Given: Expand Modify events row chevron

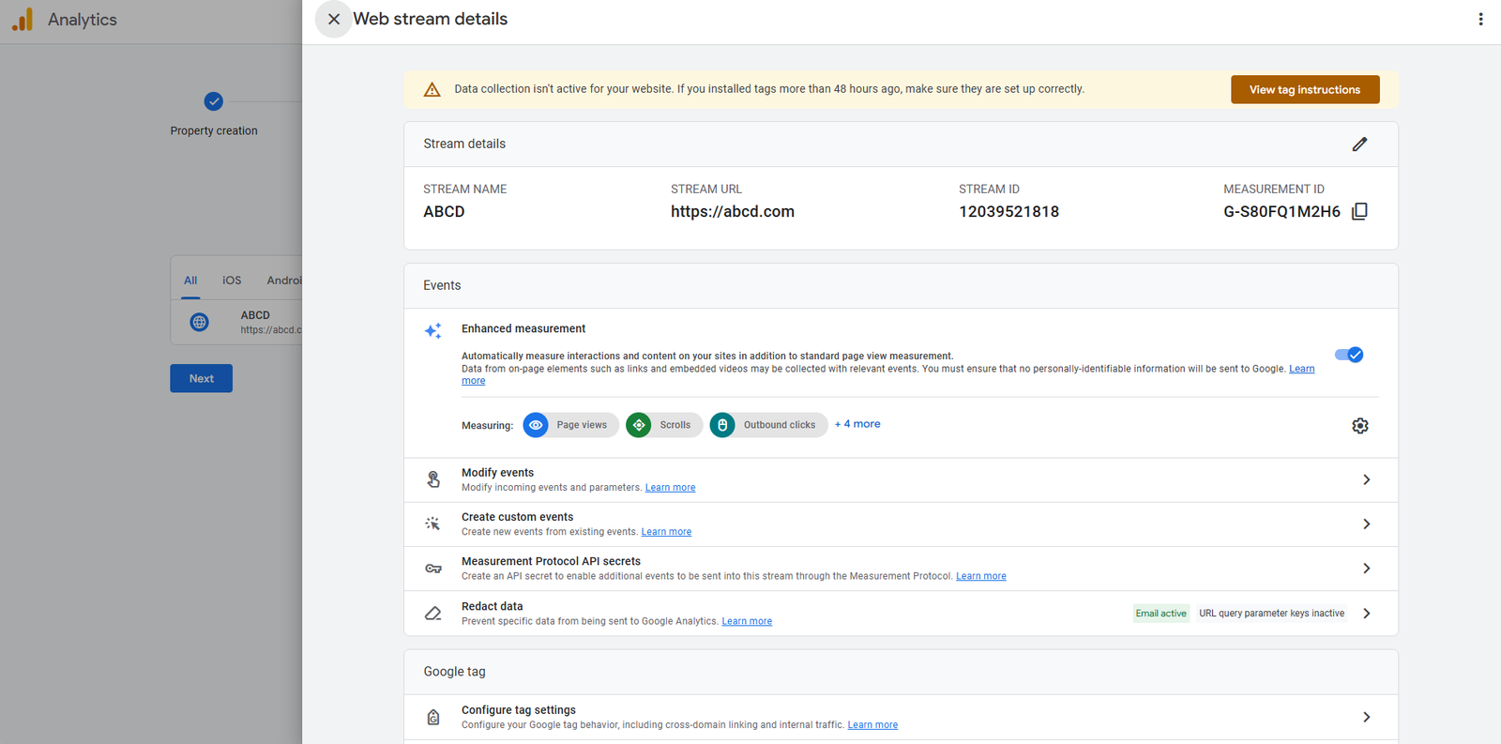Looking at the screenshot, I should point(1366,479).
